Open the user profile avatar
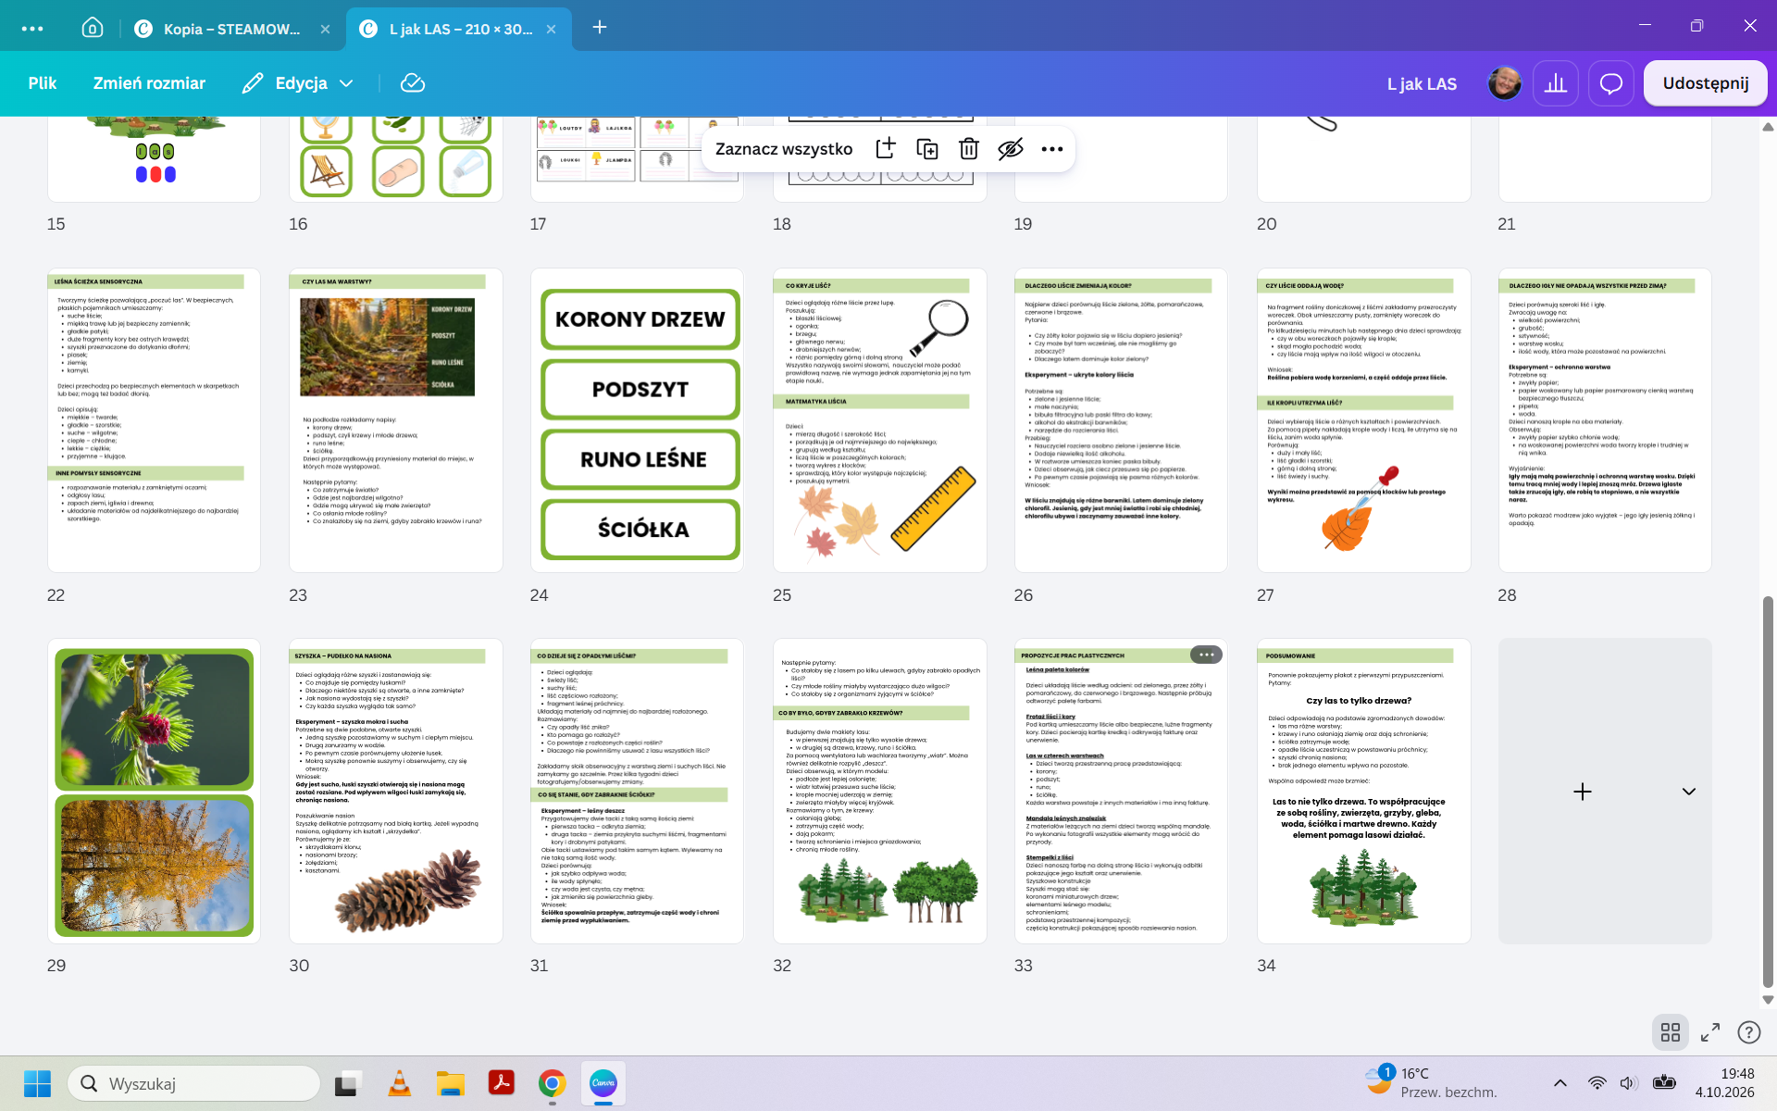The height and width of the screenshot is (1111, 1777). pos(1504,83)
